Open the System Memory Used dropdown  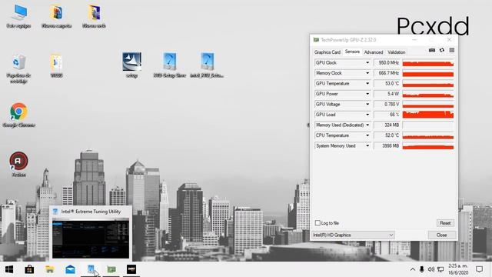[x=367, y=145]
